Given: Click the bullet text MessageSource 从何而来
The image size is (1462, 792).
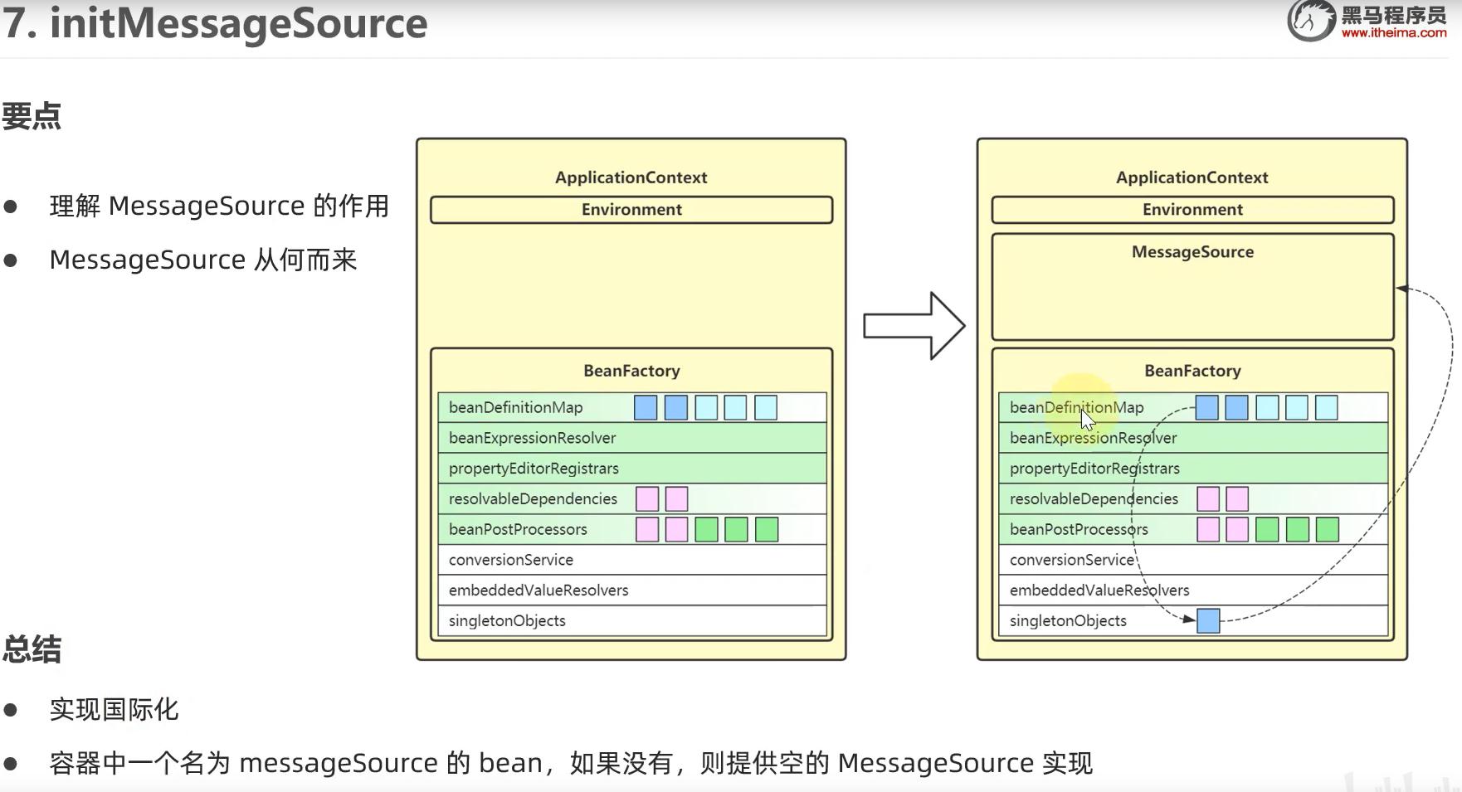Looking at the screenshot, I should pyautogui.click(x=203, y=260).
